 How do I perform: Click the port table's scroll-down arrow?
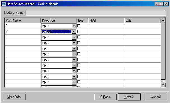pyautogui.click(x=163, y=85)
